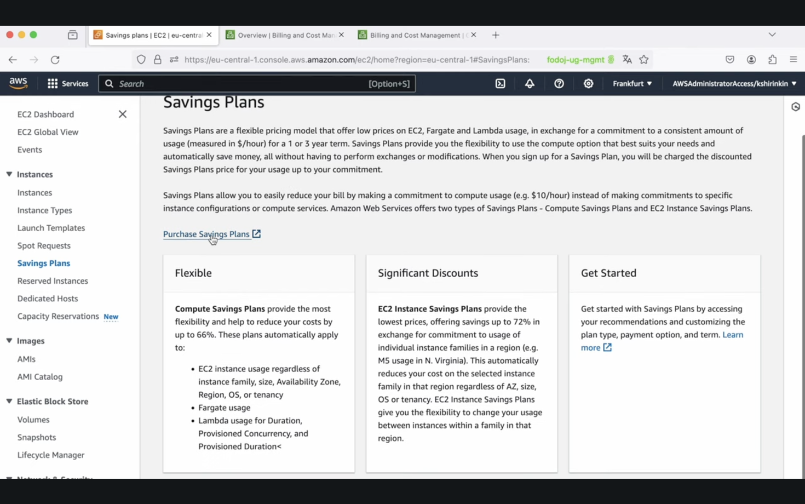The width and height of the screenshot is (805, 504).
Task: Open the list all tabs chevron
Action: (772, 35)
